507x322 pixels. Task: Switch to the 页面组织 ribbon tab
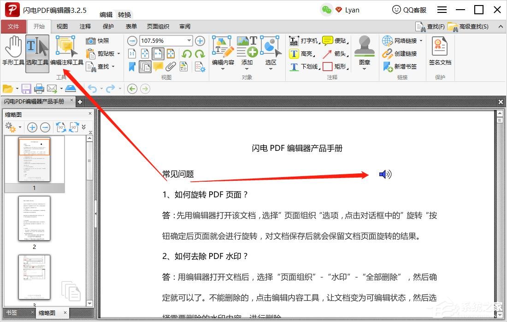pyautogui.click(x=158, y=26)
